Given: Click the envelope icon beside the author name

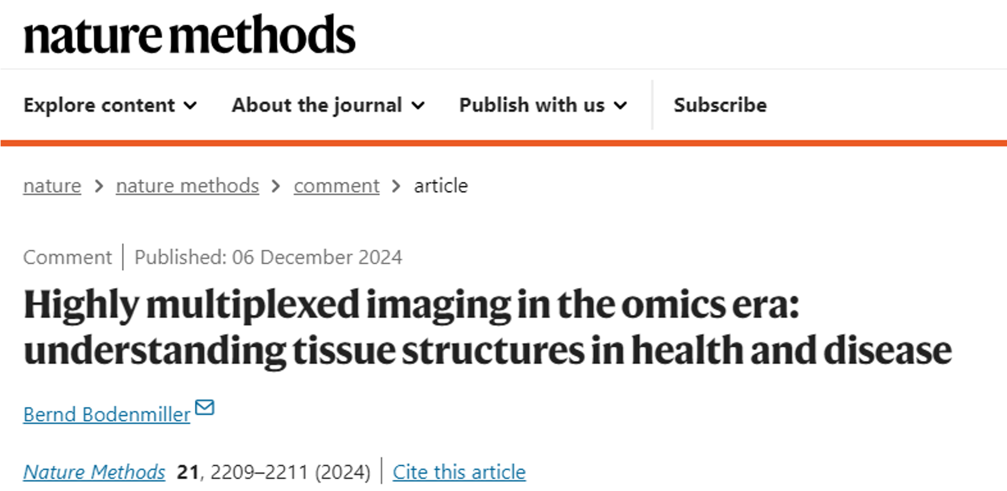Looking at the screenshot, I should [204, 407].
